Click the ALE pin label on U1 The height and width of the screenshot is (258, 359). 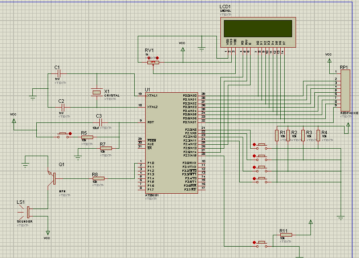coord(150,144)
